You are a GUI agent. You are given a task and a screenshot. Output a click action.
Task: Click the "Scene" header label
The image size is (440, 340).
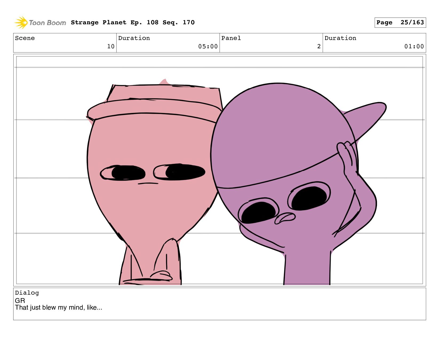click(x=25, y=38)
